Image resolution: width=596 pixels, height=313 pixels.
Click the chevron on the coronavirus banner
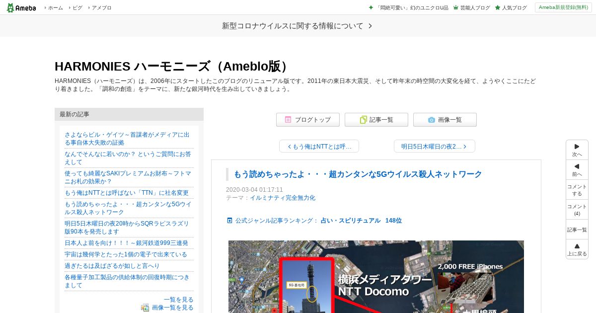370,26
